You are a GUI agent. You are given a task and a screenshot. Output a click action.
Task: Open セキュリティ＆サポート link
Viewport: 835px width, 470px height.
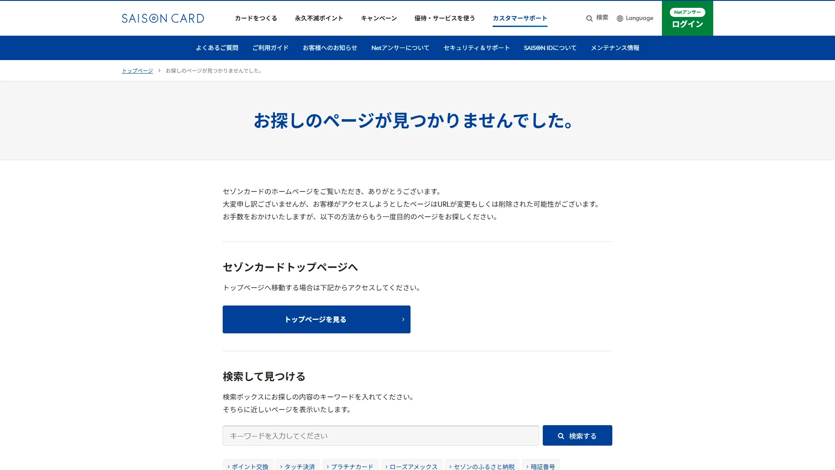pyautogui.click(x=477, y=48)
